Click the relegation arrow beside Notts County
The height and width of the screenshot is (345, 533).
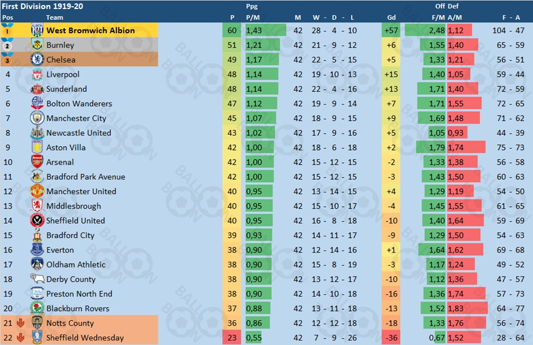pyautogui.click(x=21, y=323)
